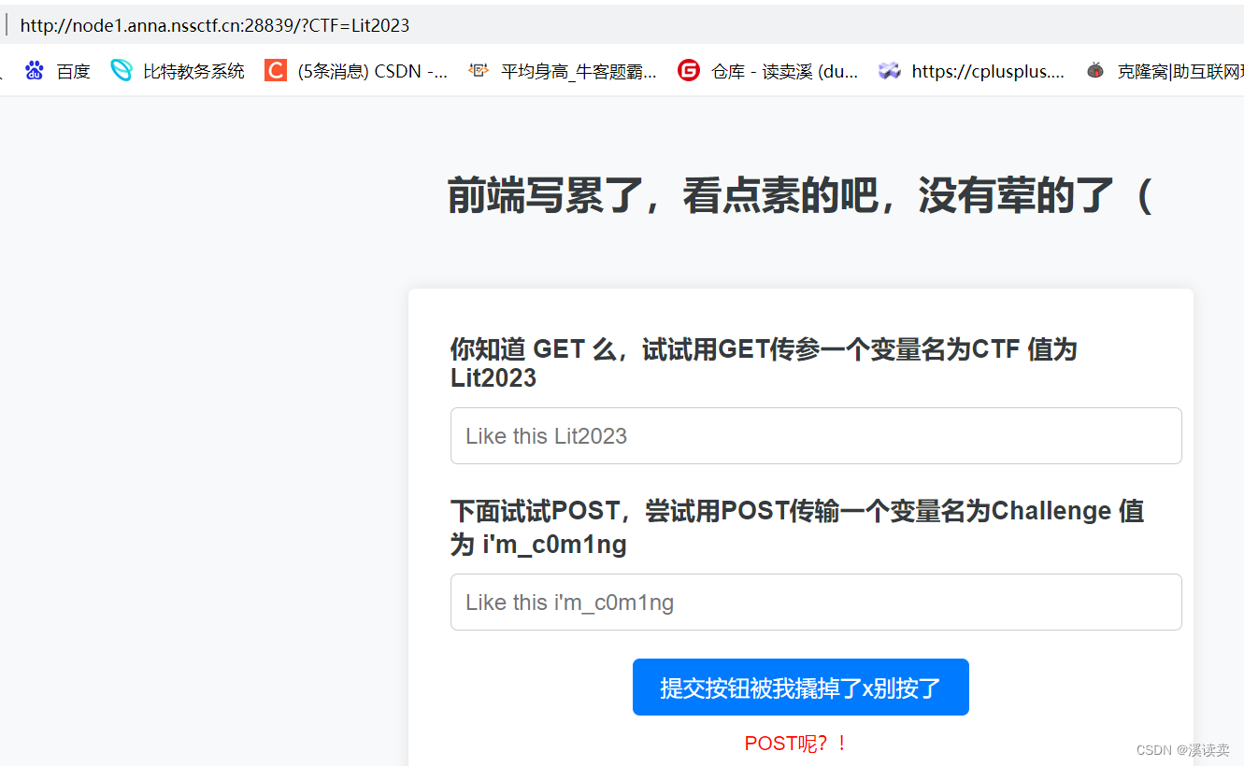
Task: Click the 比特教务系统 bookmark icon
Action: (x=122, y=70)
